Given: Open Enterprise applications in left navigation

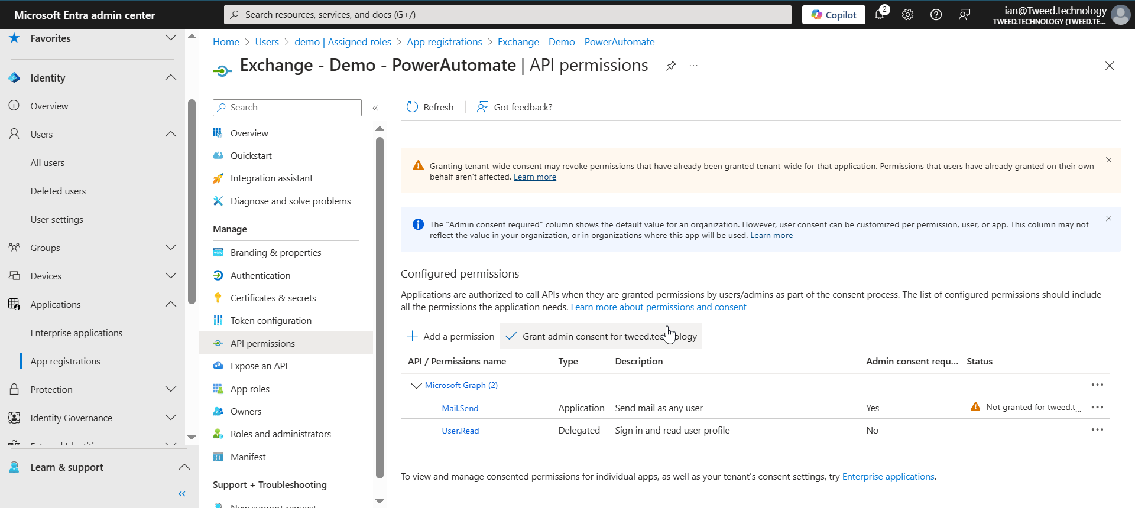Looking at the screenshot, I should coord(76,333).
